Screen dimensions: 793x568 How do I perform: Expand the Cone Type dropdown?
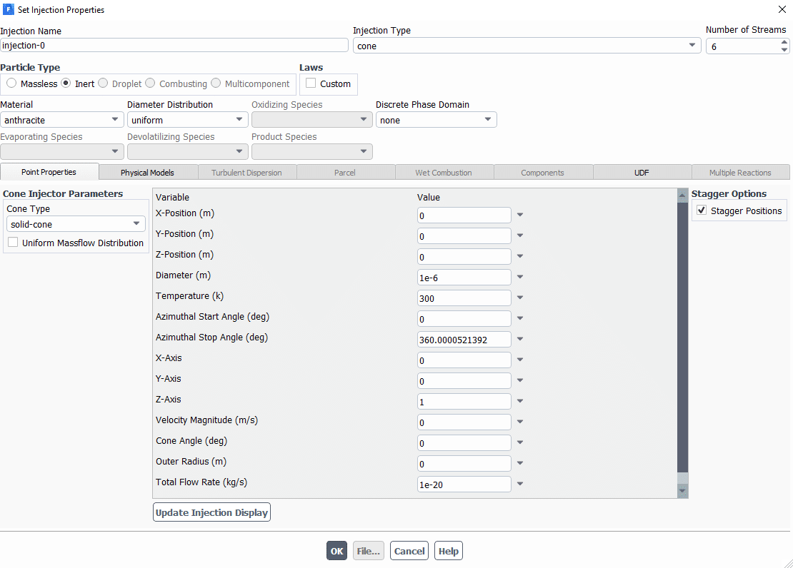tap(76, 224)
